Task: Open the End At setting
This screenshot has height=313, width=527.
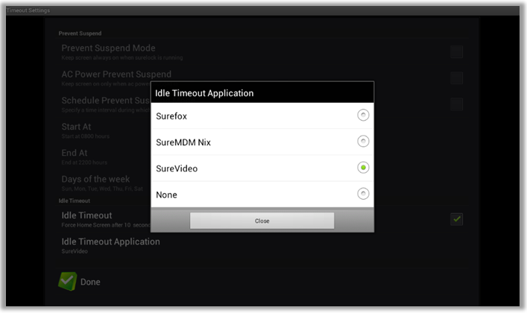Action: click(84, 157)
